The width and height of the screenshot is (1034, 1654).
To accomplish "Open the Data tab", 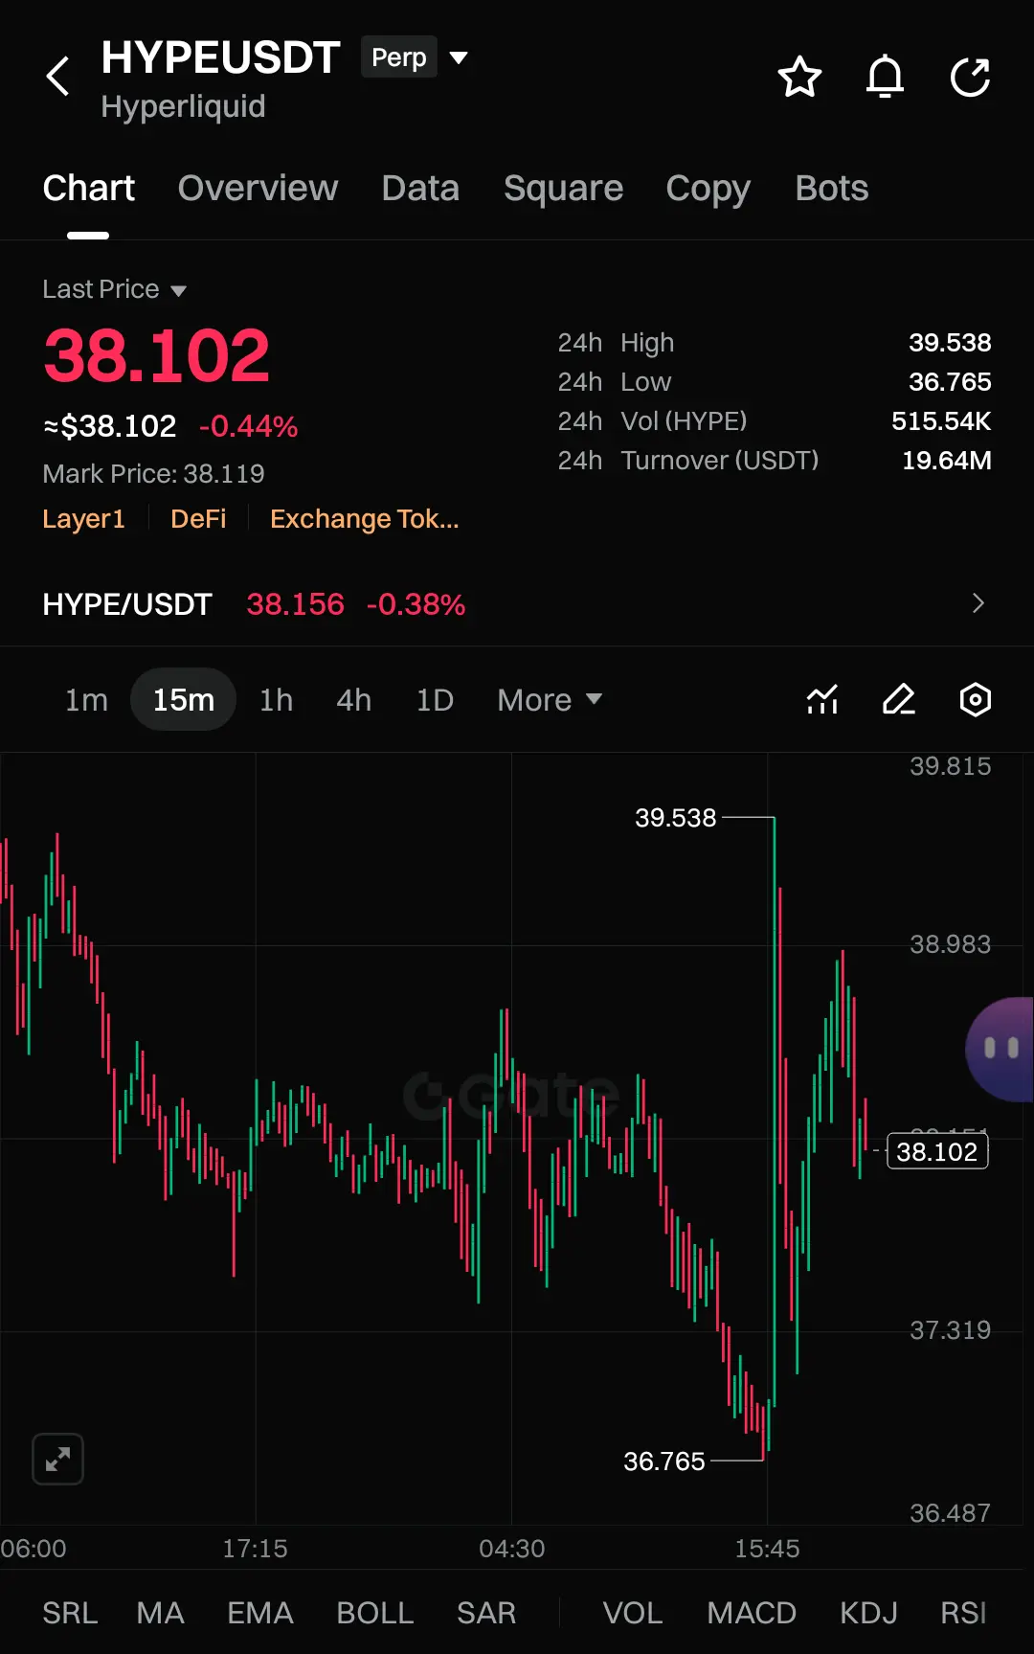I will 420,189.
